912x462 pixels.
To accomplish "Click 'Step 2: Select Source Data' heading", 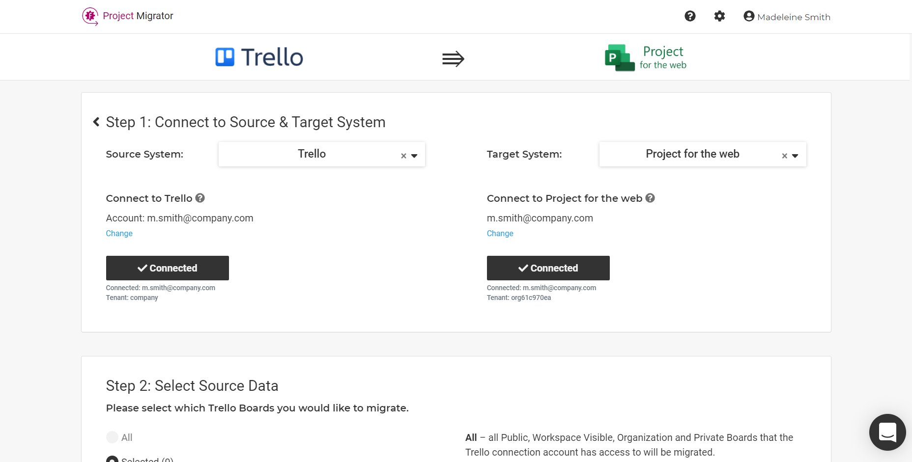I will (x=192, y=386).
